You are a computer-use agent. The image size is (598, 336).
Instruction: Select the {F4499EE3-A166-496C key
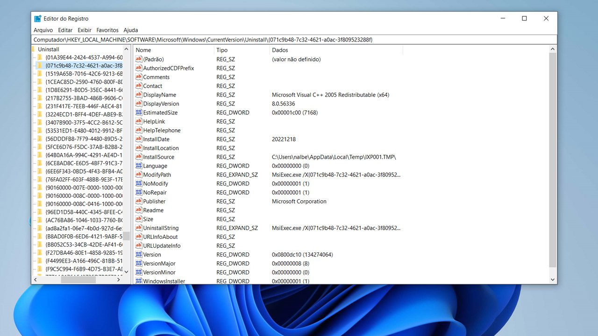(84, 261)
